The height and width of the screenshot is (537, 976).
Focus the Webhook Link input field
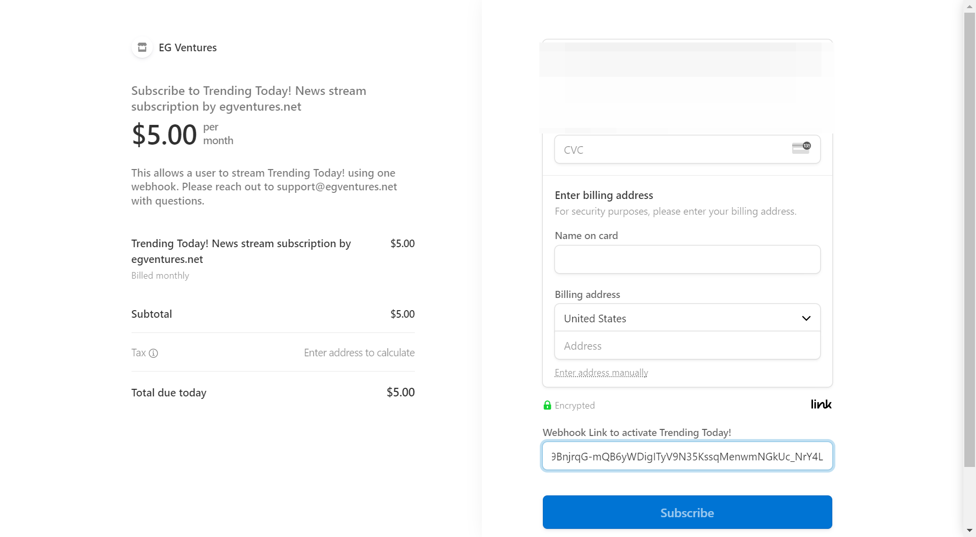[688, 456]
